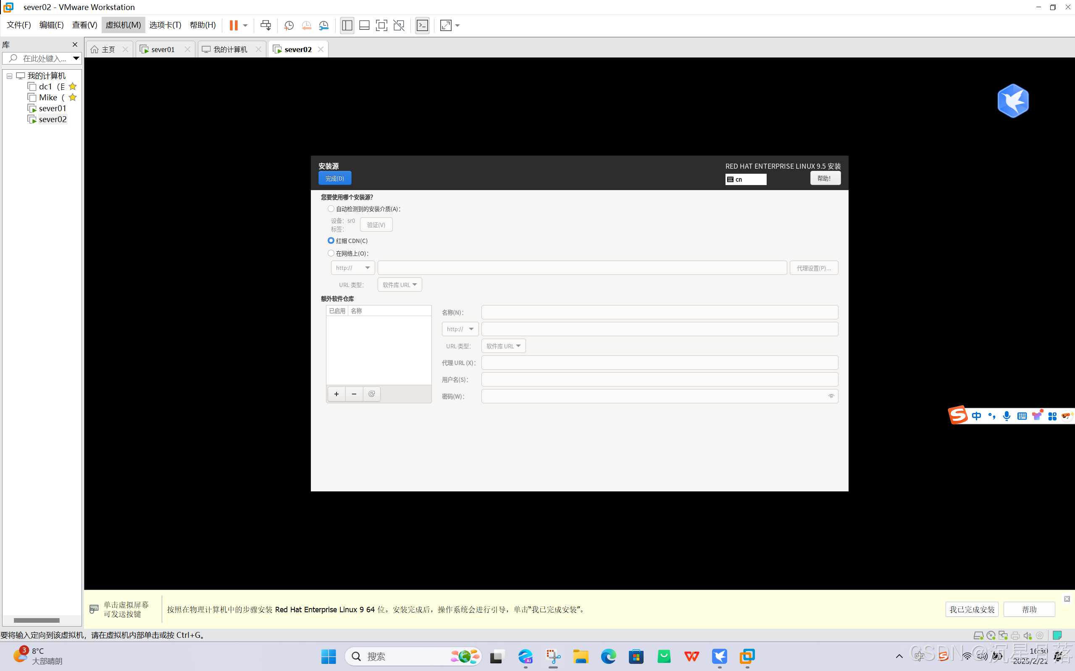Viewport: 1075px width, 671px height.
Task: Expand the 软件库 URL type dropdown
Action: (x=400, y=285)
